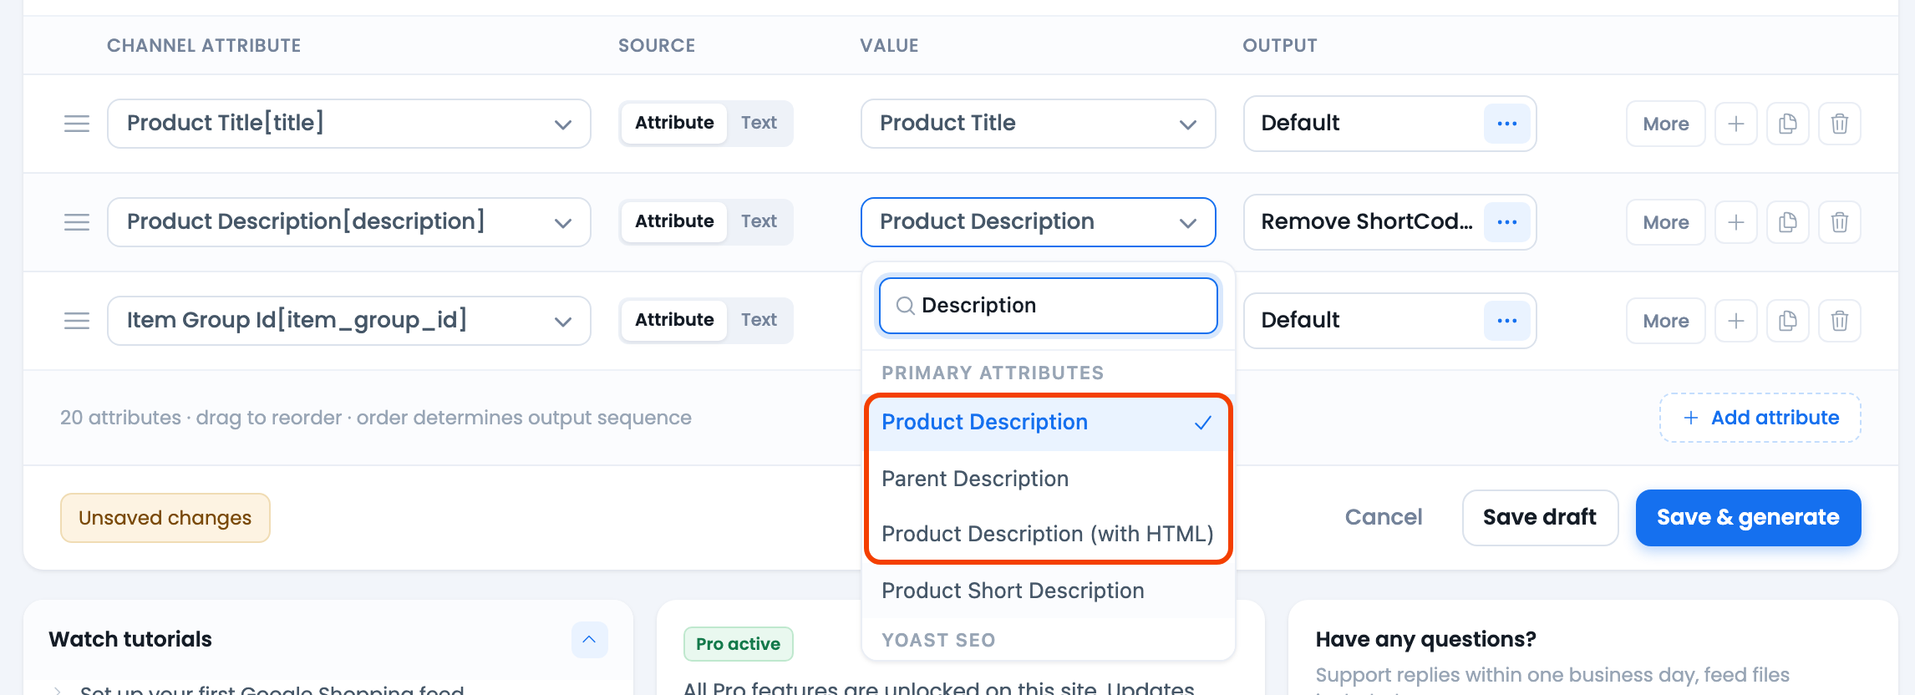Click More on the Item Group Id row
The image size is (1915, 695).
pos(1666,321)
